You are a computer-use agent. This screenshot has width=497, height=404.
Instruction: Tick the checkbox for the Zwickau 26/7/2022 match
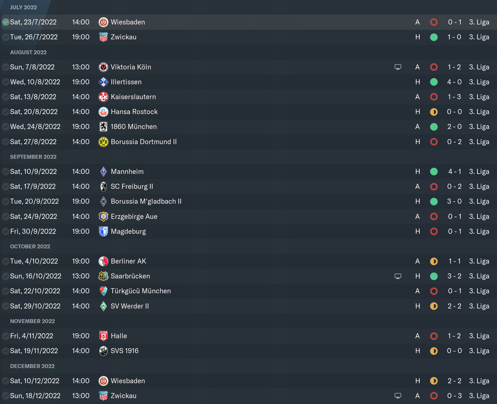tap(5, 37)
